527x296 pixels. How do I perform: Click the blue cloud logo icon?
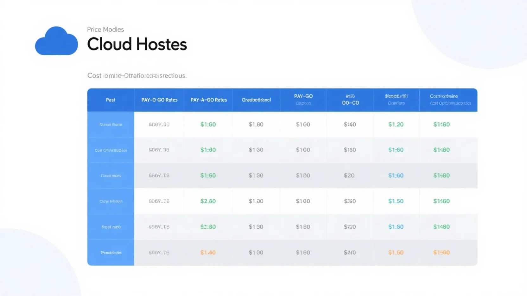click(x=56, y=41)
